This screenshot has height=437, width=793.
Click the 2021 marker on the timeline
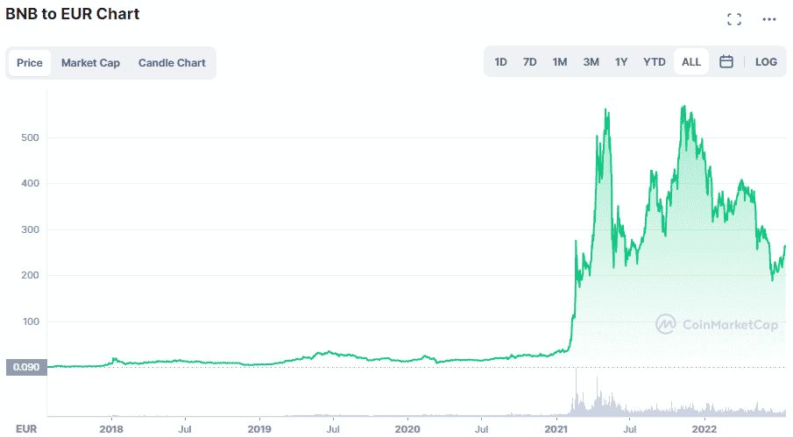click(557, 429)
